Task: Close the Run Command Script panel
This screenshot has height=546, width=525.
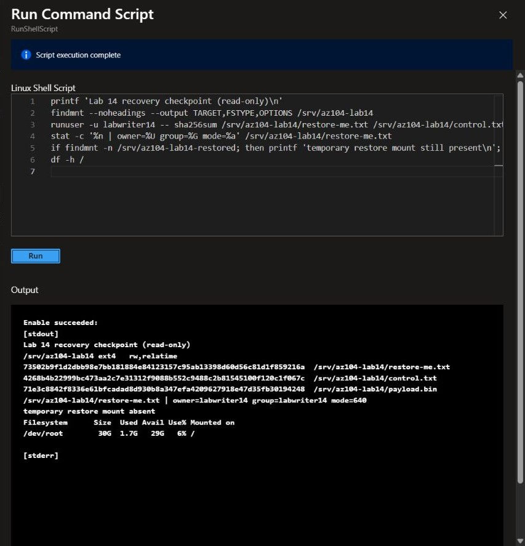Action: tap(503, 15)
